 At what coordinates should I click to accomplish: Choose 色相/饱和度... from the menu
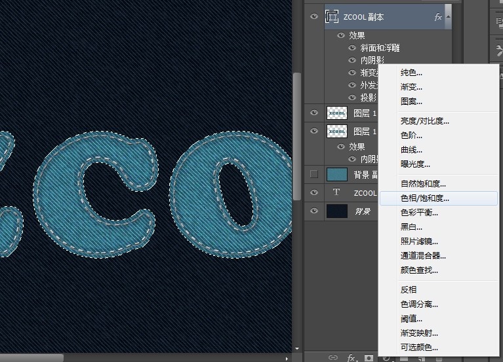pos(425,198)
